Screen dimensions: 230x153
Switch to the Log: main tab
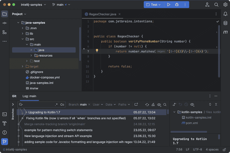[x=29, y=96]
